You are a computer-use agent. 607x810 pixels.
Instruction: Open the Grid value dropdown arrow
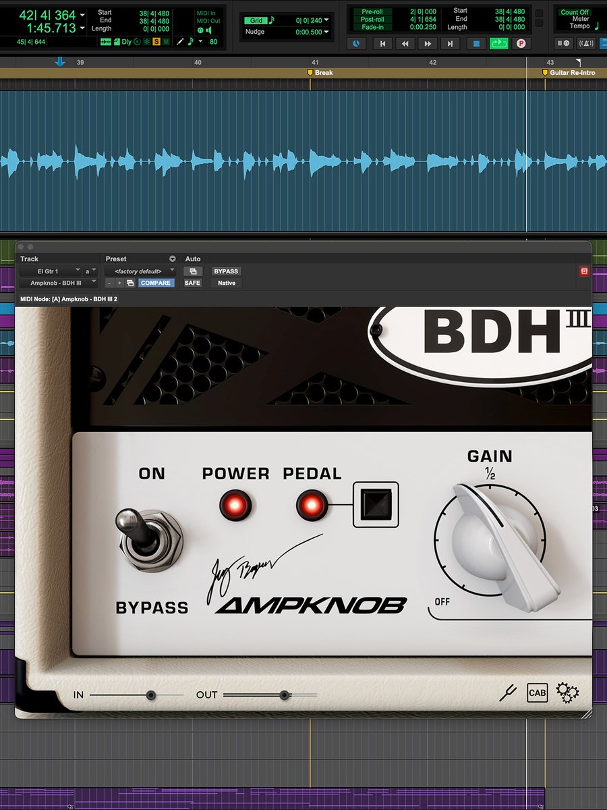click(x=326, y=20)
